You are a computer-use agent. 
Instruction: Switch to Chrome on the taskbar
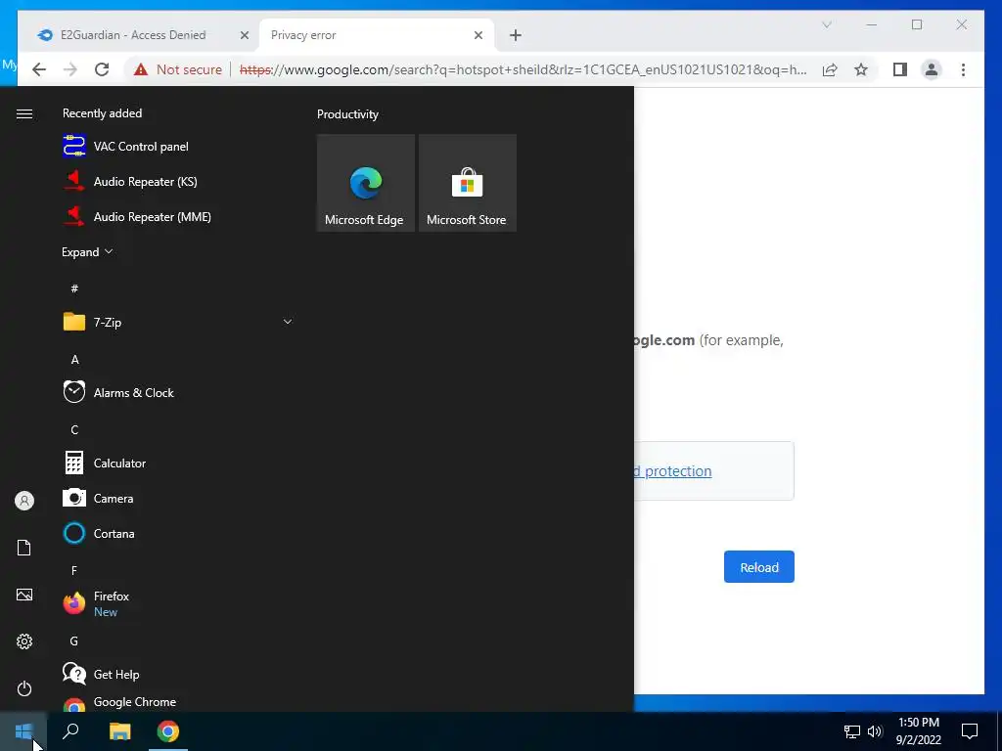pyautogui.click(x=168, y=731)
